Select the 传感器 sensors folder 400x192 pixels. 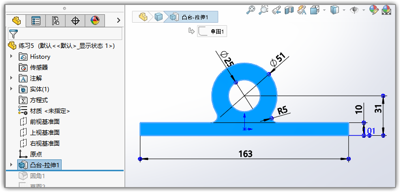tap(33, 68)
